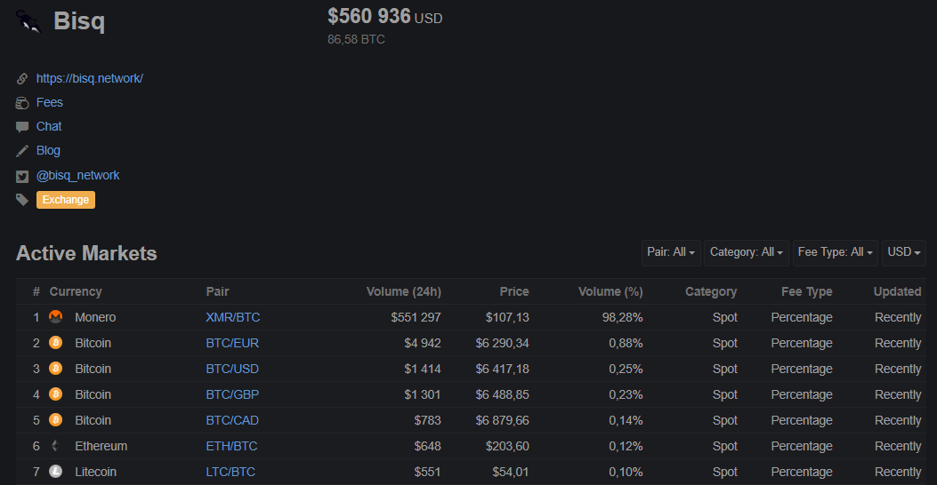Screen dimensions: 937x485
Task: Sort by the Fee Type column header
Action: (807, 291)
